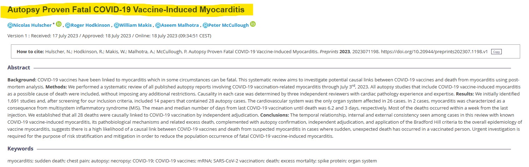Click the 'How to cite' label
The width and height of the screenshot is (529, 167).
pyautogui.click(x=30, y=52)
